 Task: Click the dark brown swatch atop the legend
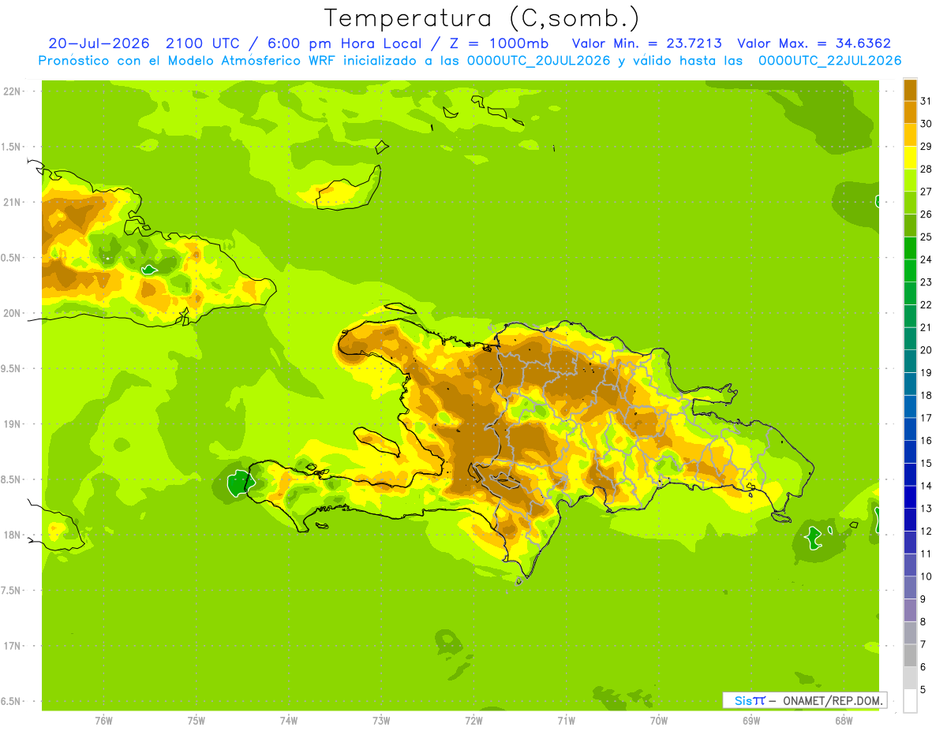point(910,90)
